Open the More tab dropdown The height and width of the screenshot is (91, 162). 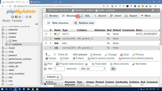click(146, 16)
